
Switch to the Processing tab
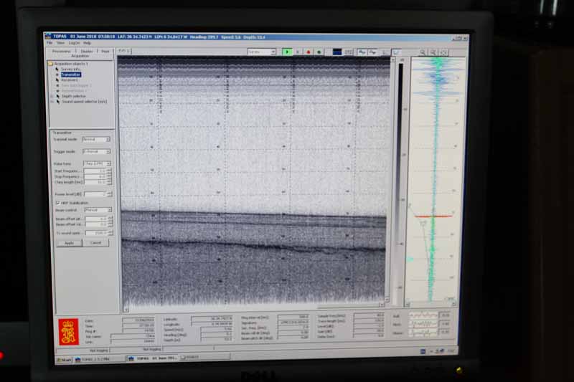tap(62, 51)
